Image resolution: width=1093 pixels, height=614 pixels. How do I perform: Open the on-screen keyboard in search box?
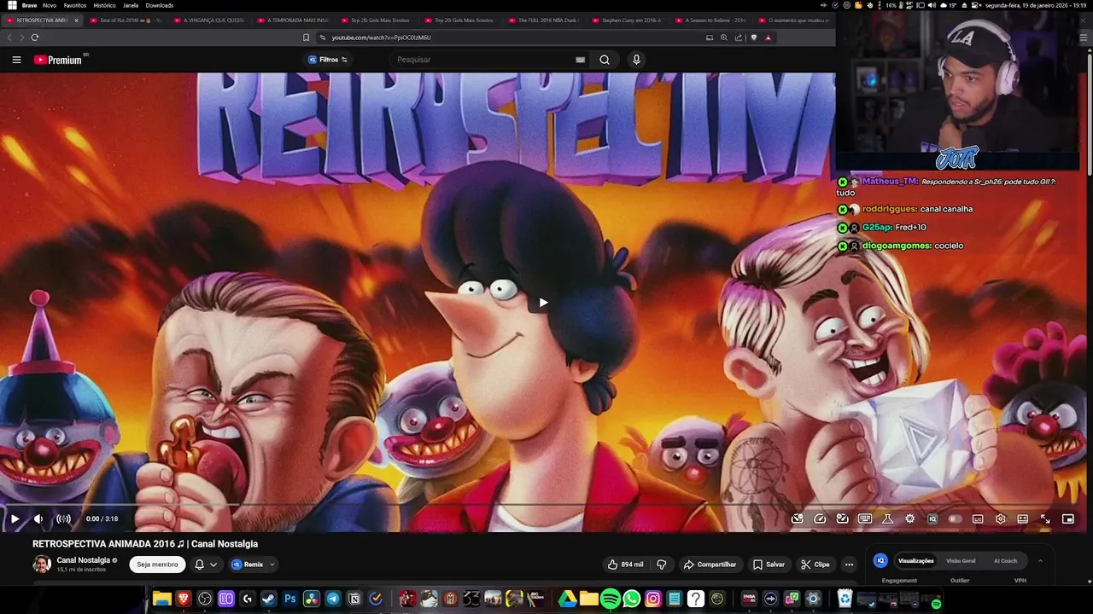point(580,60)
